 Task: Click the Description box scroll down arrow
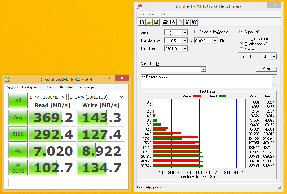(x=274, y=85)
